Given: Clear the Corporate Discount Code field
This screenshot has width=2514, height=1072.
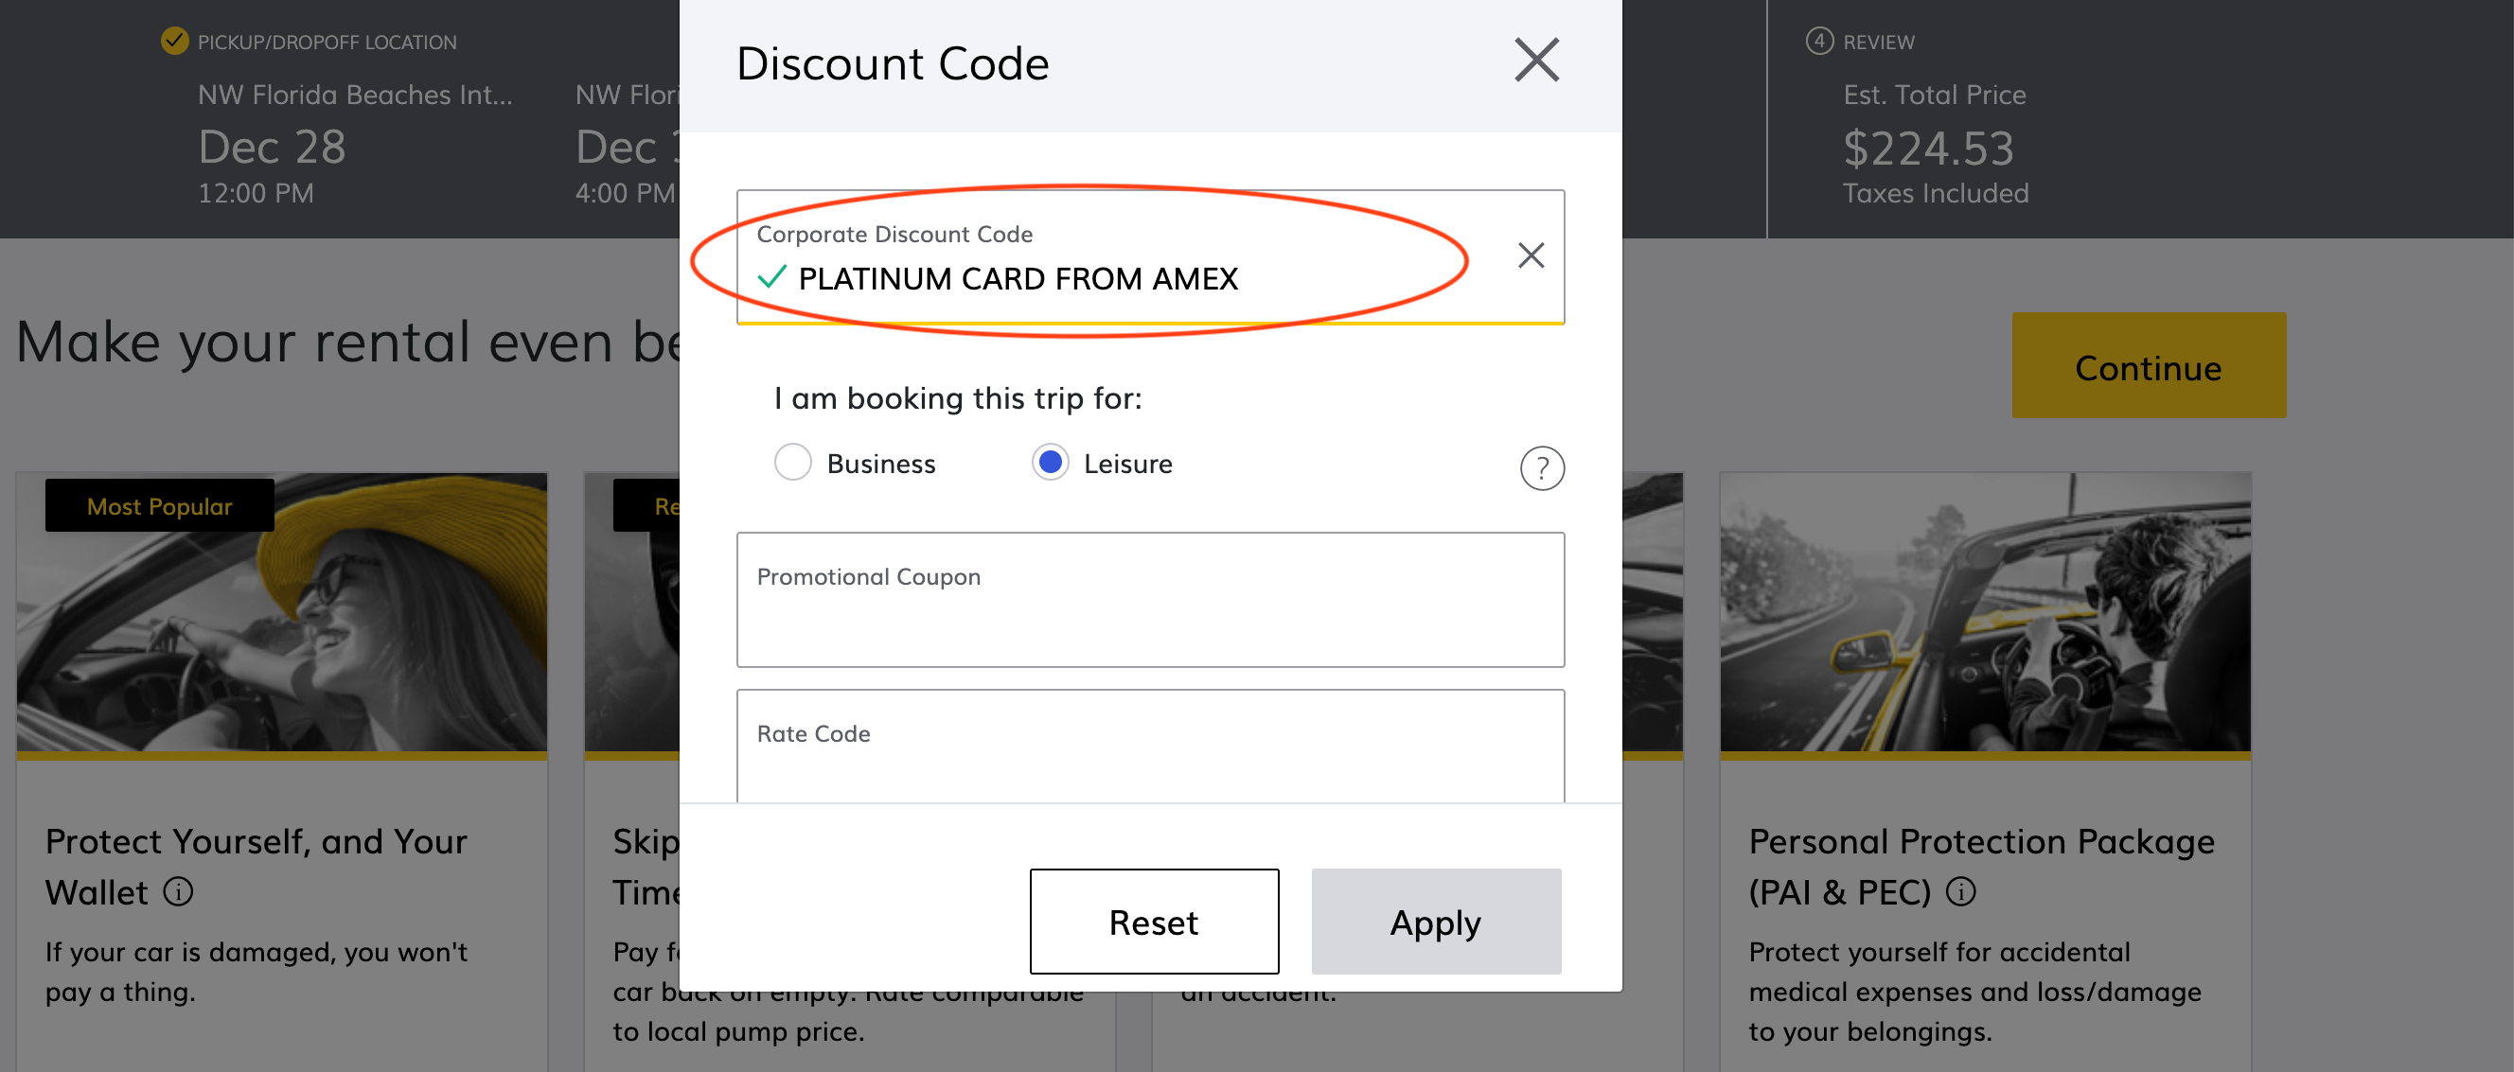Looking at the screenshot, I should pyautogui.click(x=1531, y=255).
